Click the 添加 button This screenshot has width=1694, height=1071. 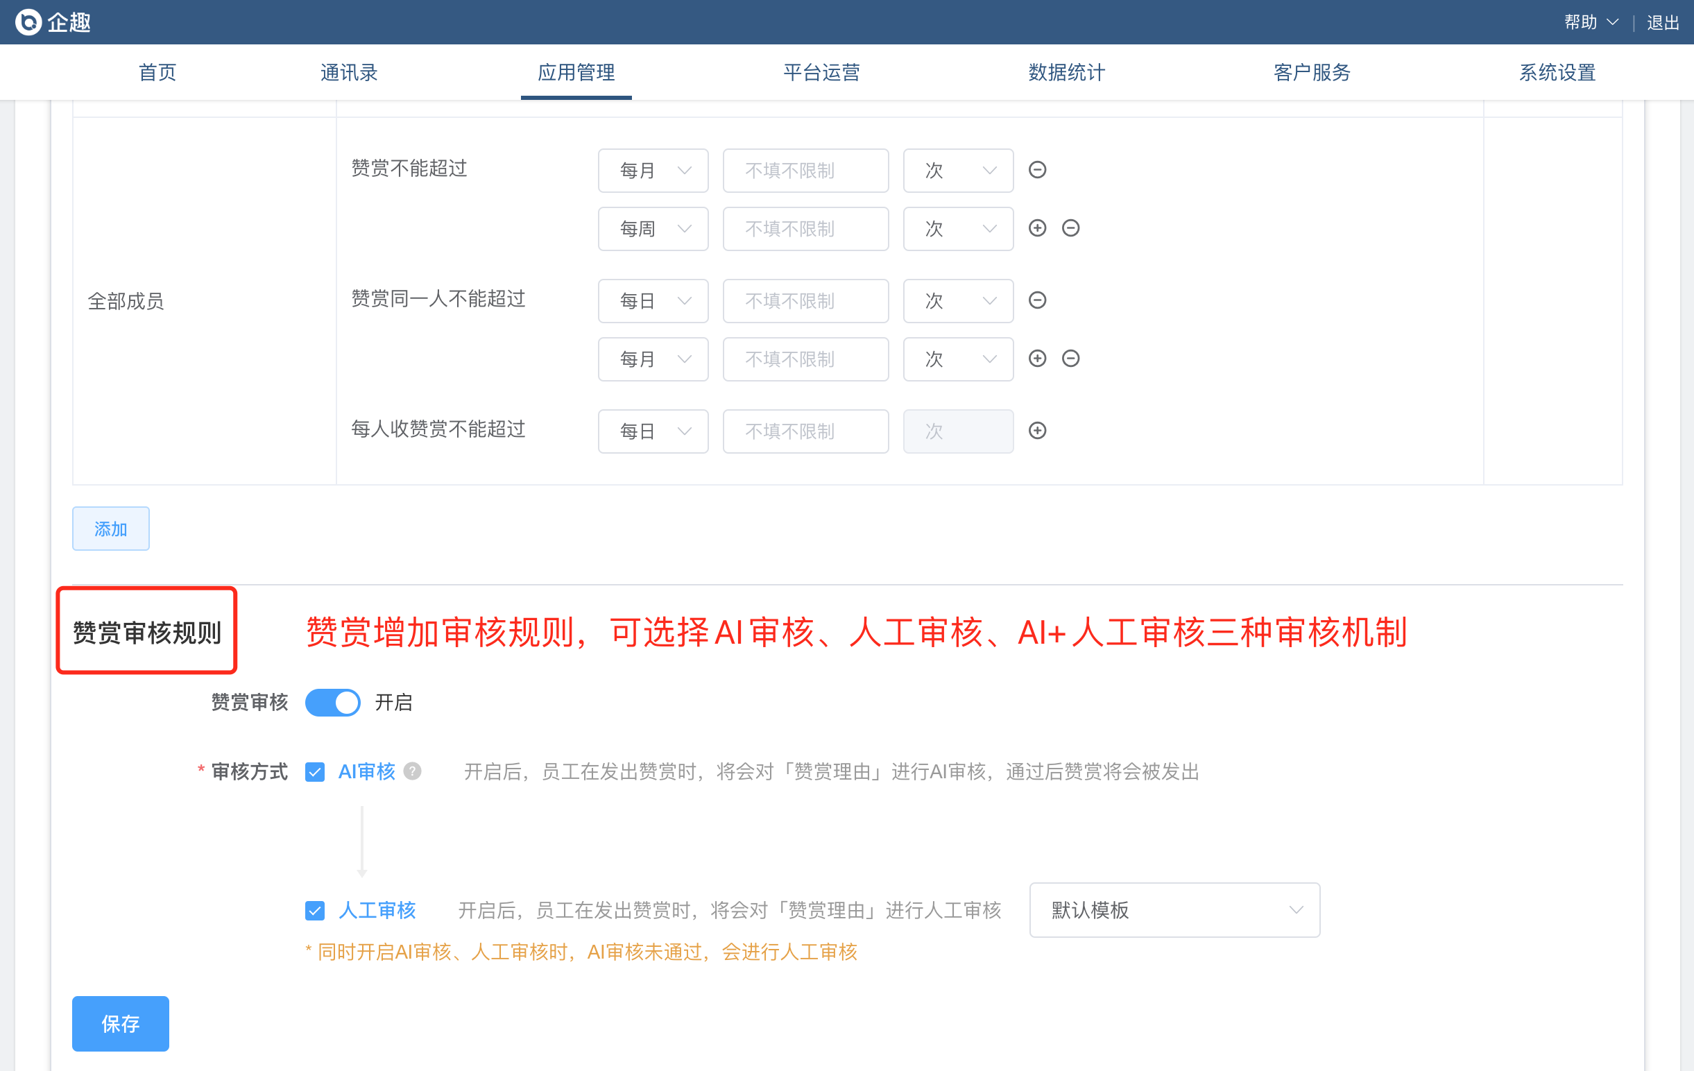(x=110, y=529)
